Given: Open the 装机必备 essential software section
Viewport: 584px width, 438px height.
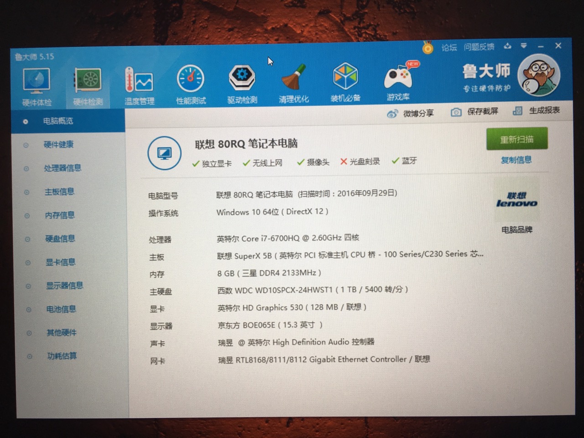Looking at the screenshot, I should (345, 82).
